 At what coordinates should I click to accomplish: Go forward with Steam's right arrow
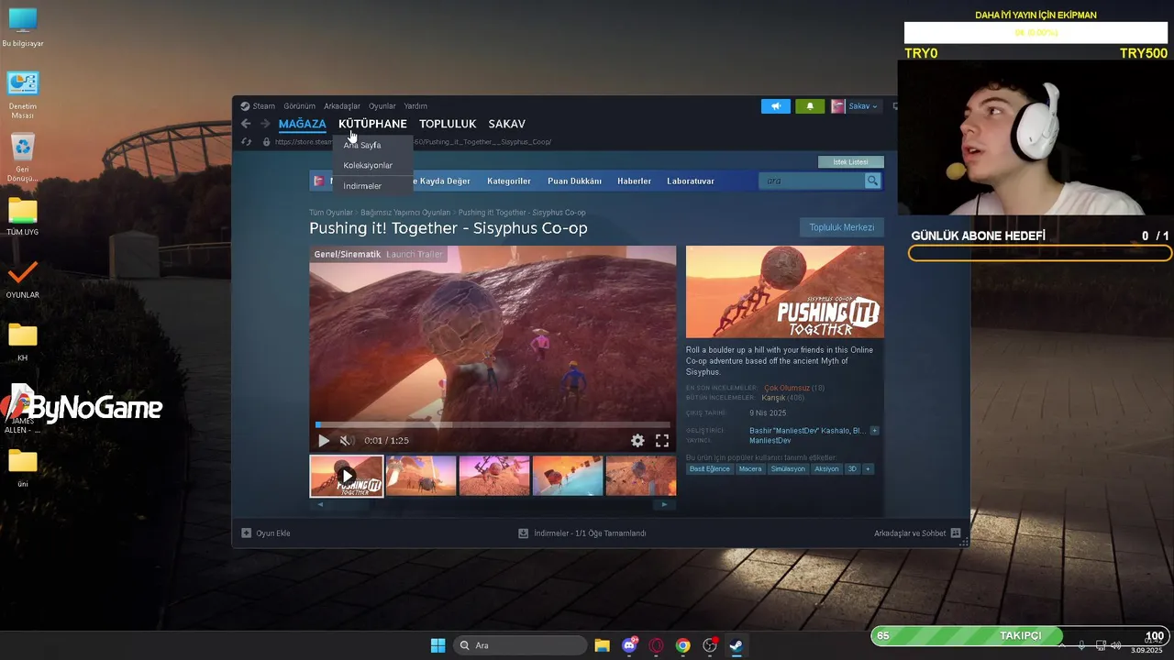[x=265, y=124]
